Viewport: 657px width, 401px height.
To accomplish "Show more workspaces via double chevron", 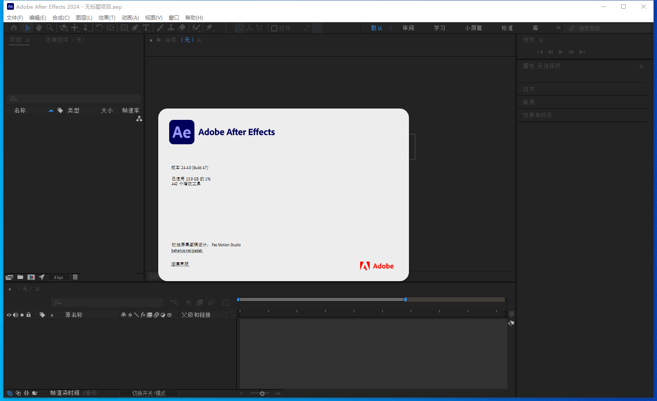I will (558, 28).
